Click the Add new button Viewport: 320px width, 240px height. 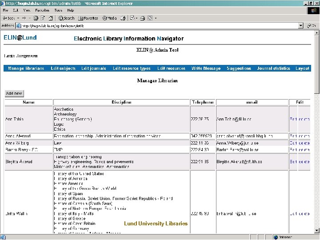pyautogui.click(x=14, y=93)
